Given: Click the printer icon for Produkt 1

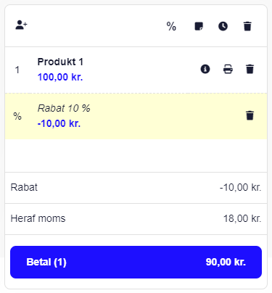Looking at the screenshot, I should [x=228, y=69].
